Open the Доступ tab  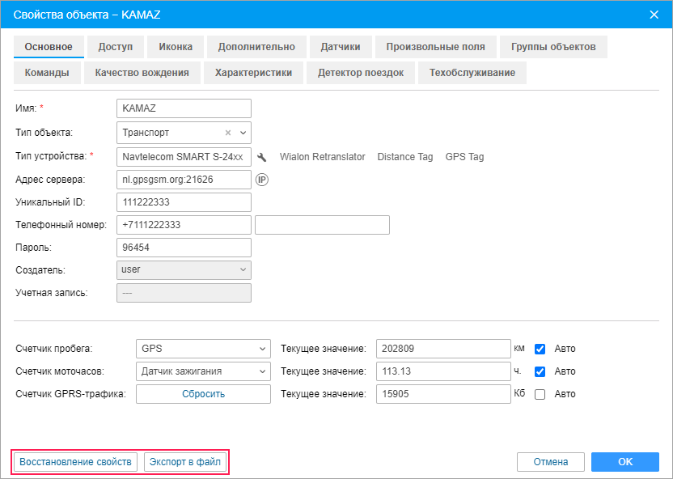116,47
